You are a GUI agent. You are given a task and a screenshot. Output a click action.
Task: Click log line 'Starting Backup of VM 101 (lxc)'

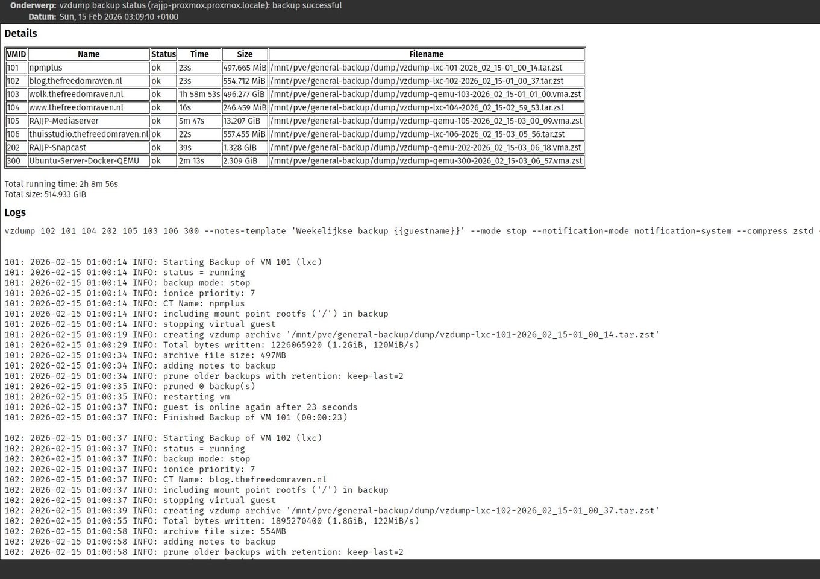[163, 262]
